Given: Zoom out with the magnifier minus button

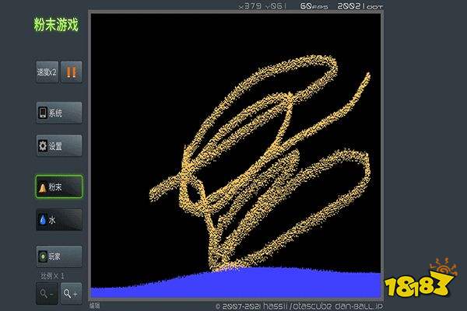Looking at the screenshot, I should click(46, 293).
